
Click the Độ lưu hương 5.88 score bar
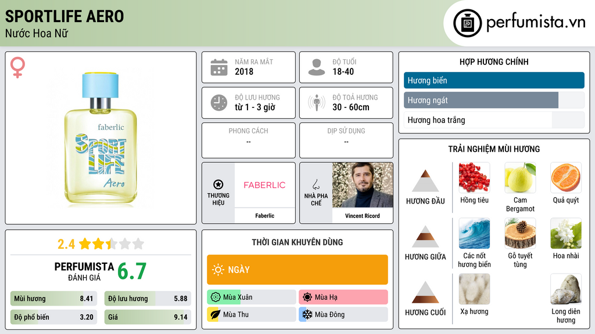pos(148,299)
